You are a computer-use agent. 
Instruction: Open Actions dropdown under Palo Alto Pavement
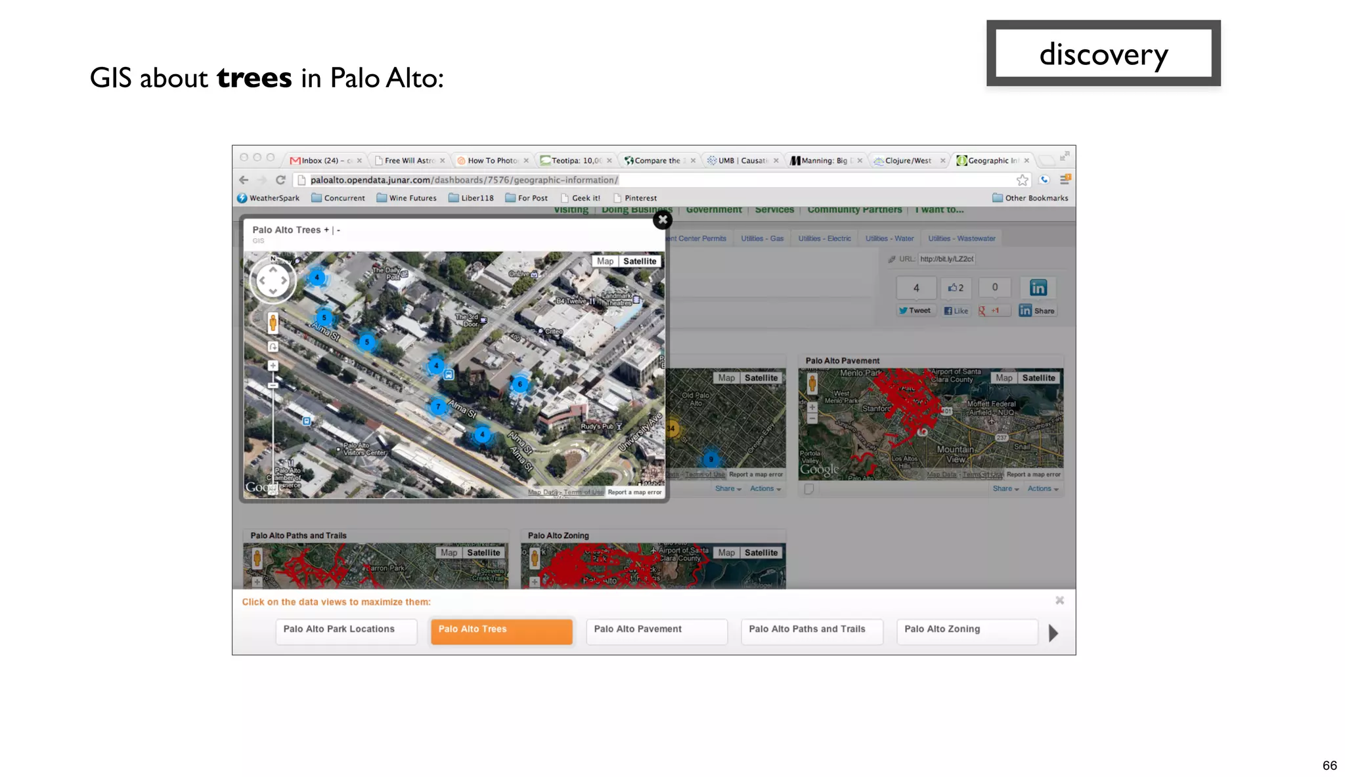(1042, 489)
